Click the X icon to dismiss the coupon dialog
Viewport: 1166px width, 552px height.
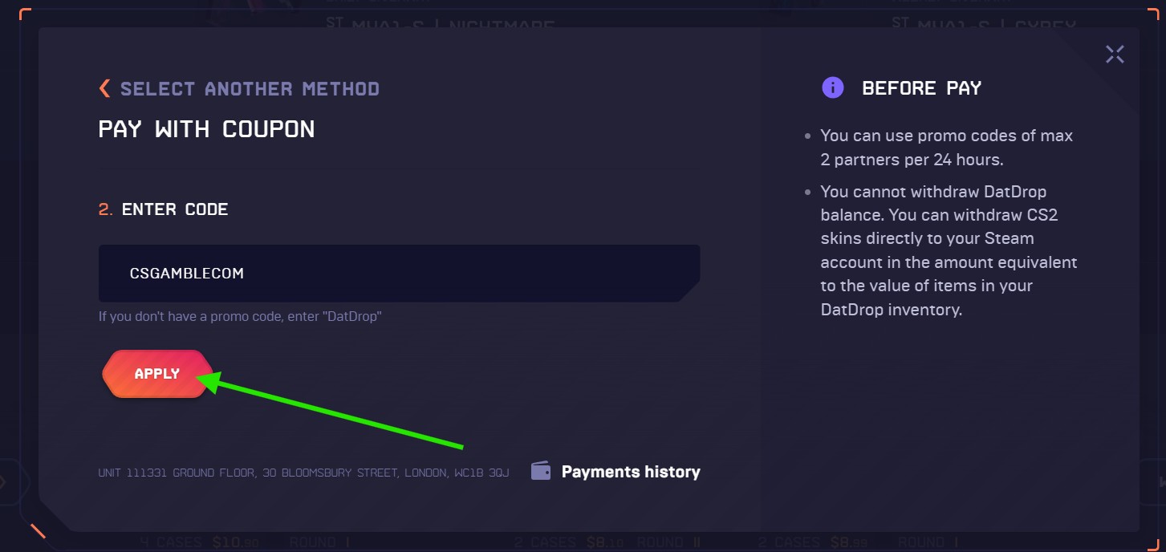(x=1115, y=54)
